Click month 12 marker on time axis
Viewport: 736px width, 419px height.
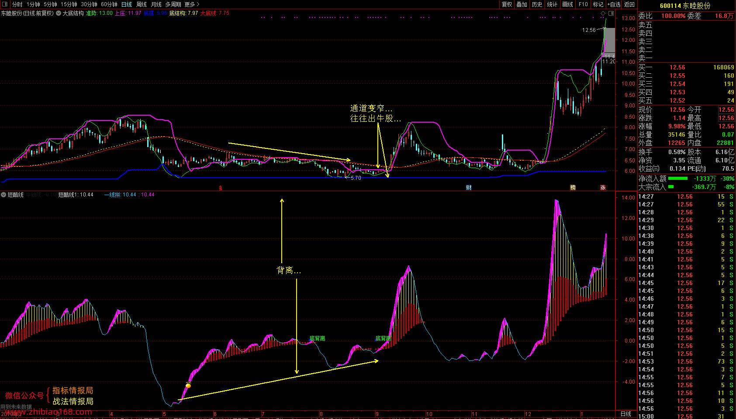point(528,414)
